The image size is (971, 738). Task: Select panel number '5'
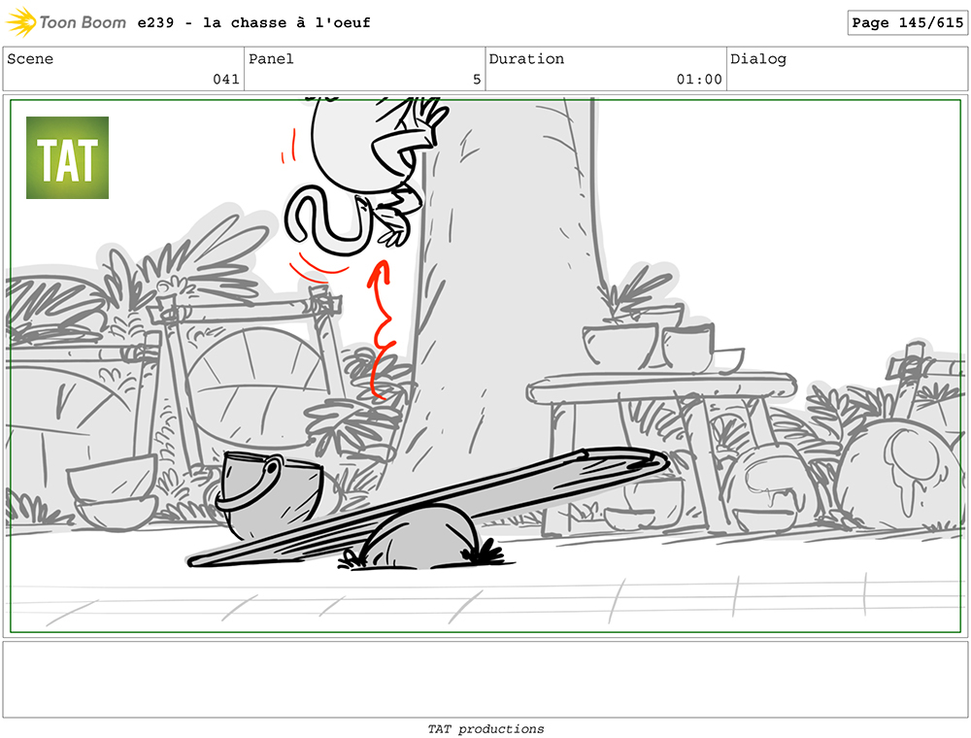click(x=477, y=80)
